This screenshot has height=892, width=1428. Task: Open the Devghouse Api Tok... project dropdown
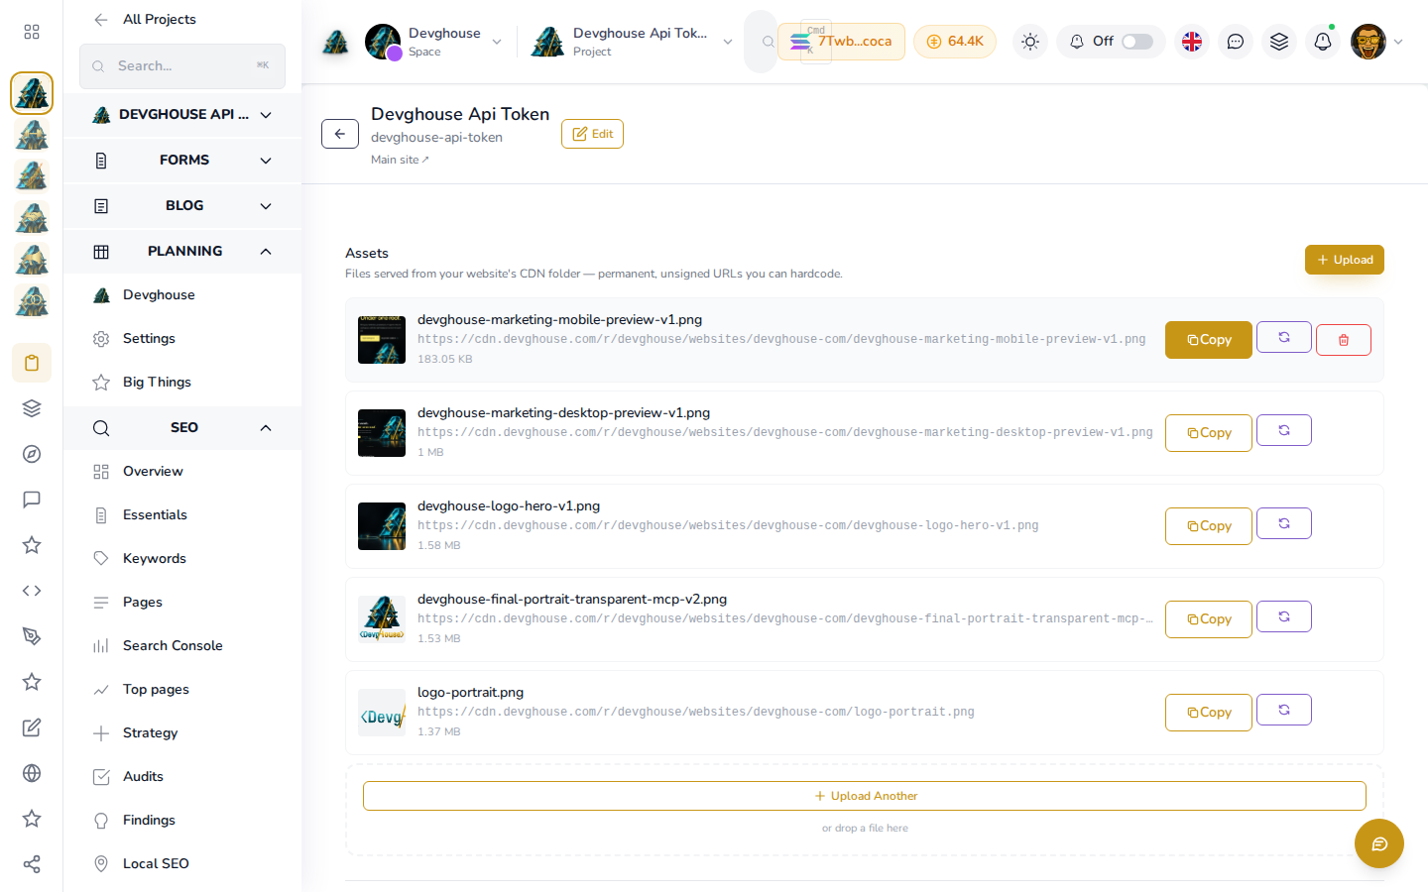(633, 42)
